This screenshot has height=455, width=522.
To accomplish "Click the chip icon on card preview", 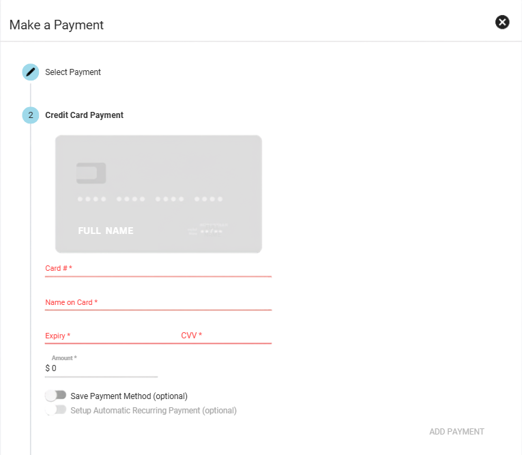I will coord(91,173).
